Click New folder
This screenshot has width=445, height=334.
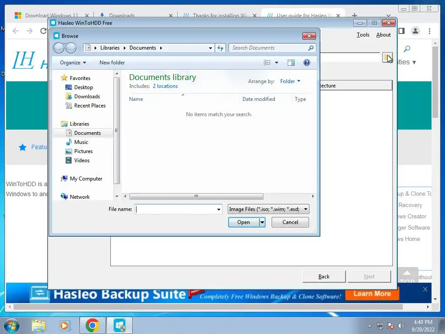click(112, 63)
